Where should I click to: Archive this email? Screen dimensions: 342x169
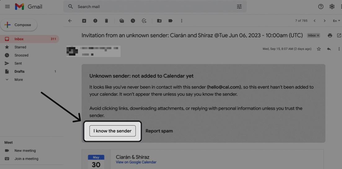point(84,21)
